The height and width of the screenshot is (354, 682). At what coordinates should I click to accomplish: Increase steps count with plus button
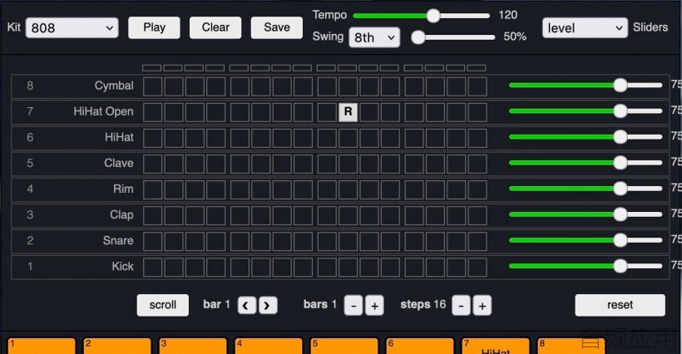(x=482, y=306)
